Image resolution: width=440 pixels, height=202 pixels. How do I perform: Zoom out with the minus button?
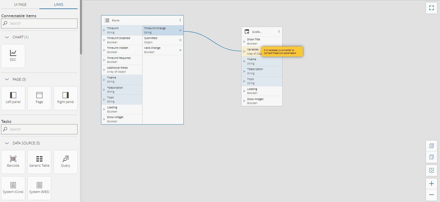(x=432, y=195)
